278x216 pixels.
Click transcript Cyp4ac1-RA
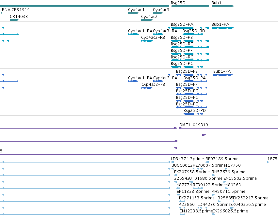(x=133, y=34)
